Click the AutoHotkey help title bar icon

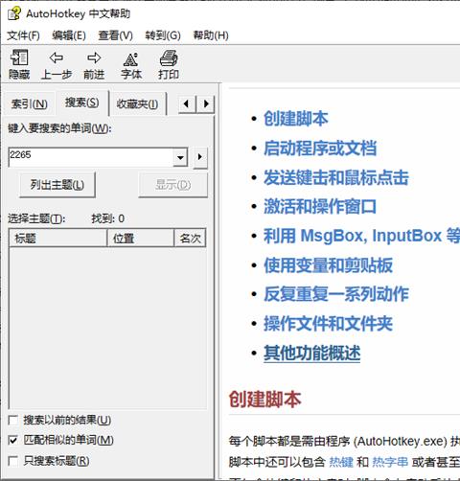click(x=14, y=14)
